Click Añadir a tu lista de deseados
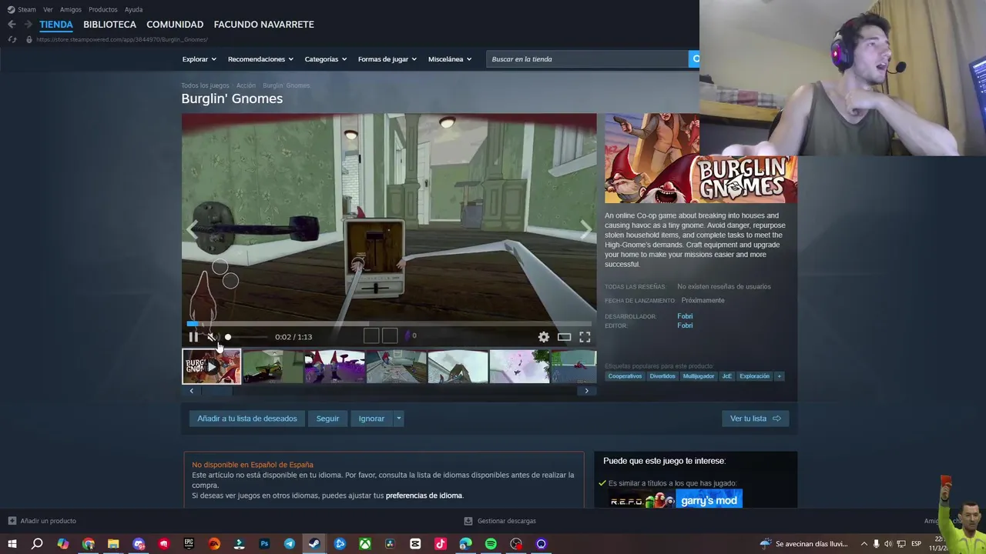Screen dimensions: 986x554 pos(246,419)
